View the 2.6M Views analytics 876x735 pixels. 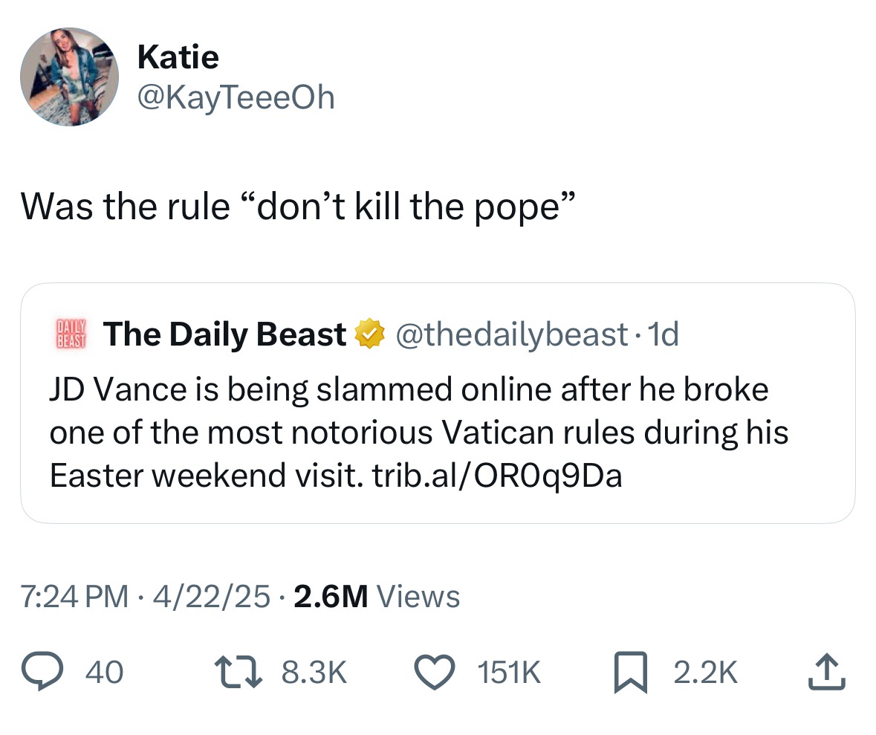(377, 596)
